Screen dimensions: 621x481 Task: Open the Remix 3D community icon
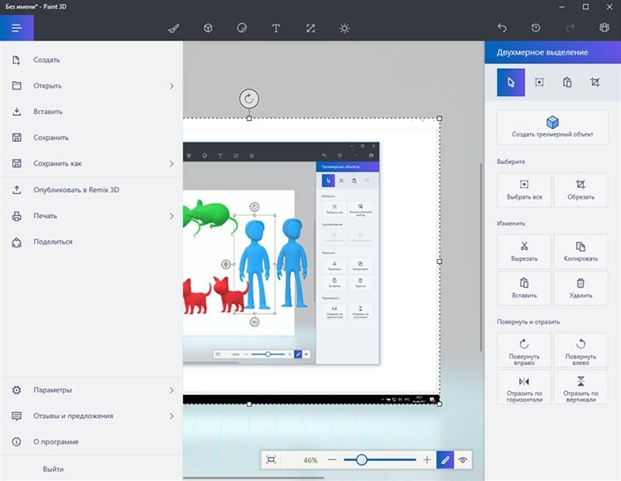coord(604,27)
